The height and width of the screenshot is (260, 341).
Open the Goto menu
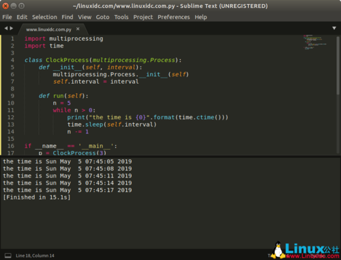102,17
